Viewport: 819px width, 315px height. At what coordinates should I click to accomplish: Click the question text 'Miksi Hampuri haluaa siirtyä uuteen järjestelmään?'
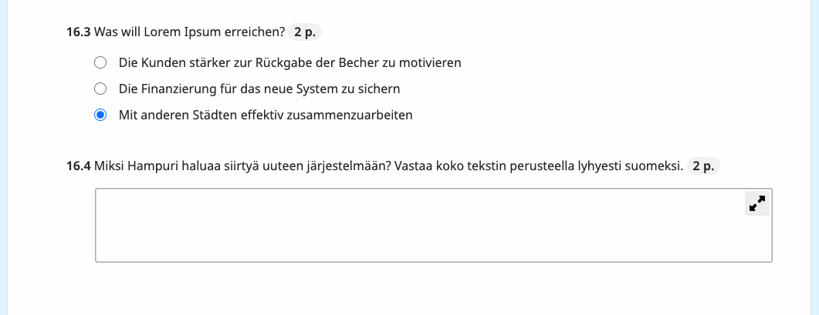(x=242, y=166)
